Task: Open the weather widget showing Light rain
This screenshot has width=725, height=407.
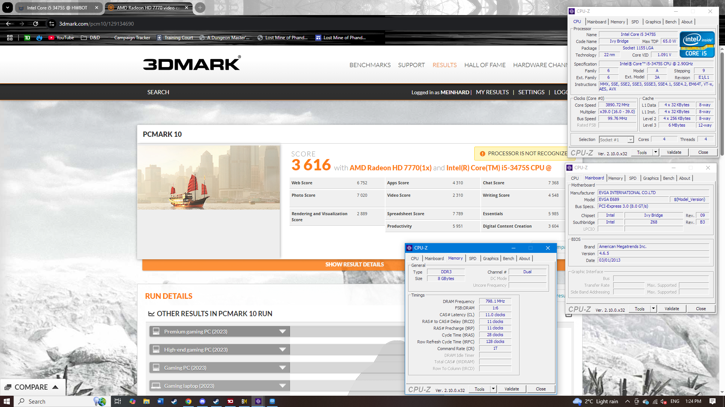Action: coord(595,401)
